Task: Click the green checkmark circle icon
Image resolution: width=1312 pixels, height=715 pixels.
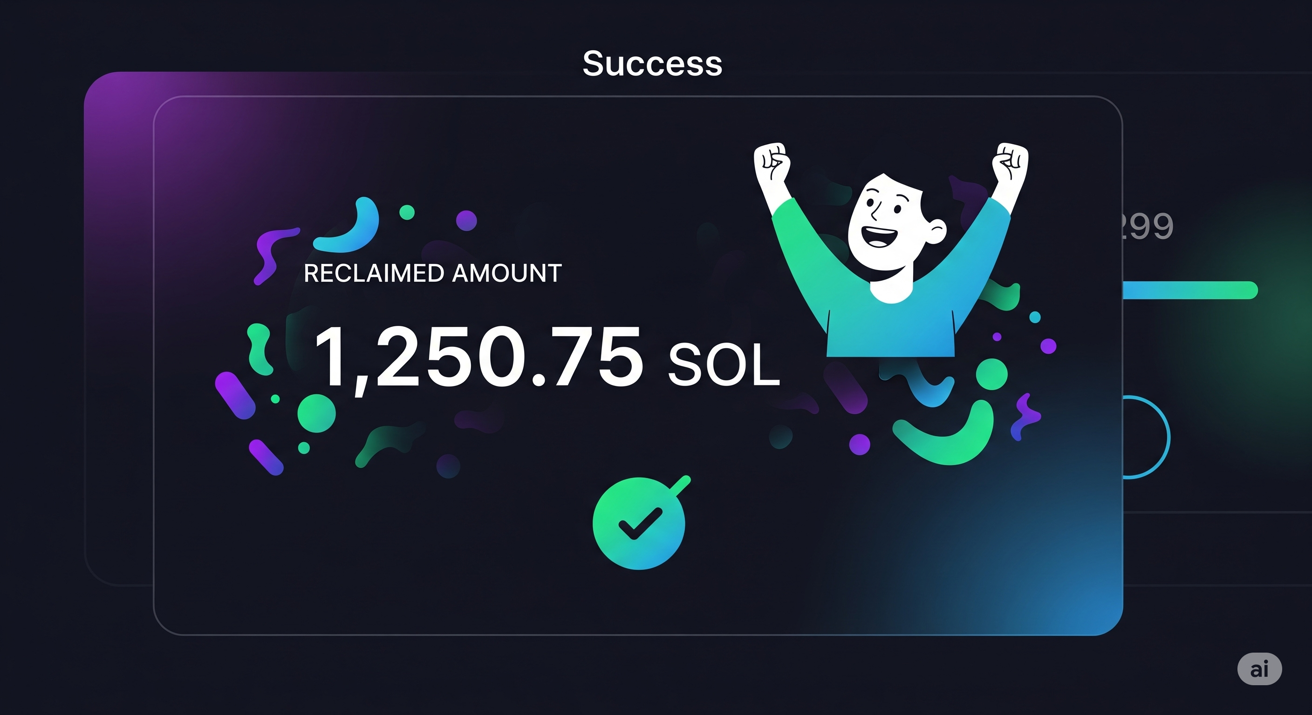Action: 639,524
